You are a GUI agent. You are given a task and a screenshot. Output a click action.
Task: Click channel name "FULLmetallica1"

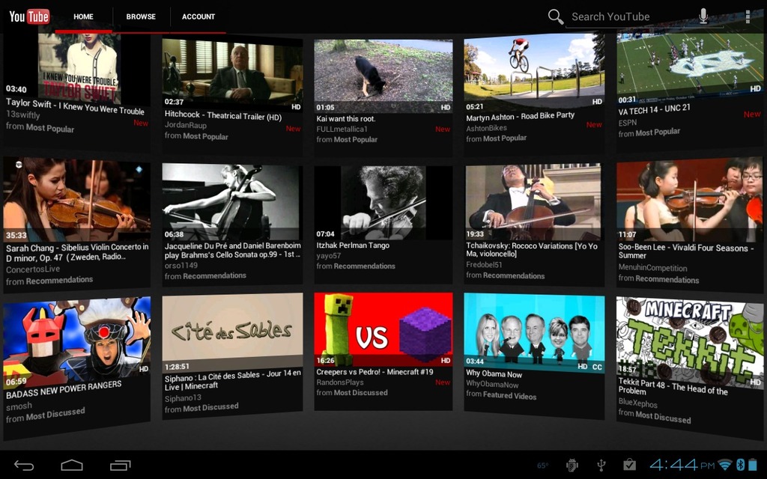342,129
